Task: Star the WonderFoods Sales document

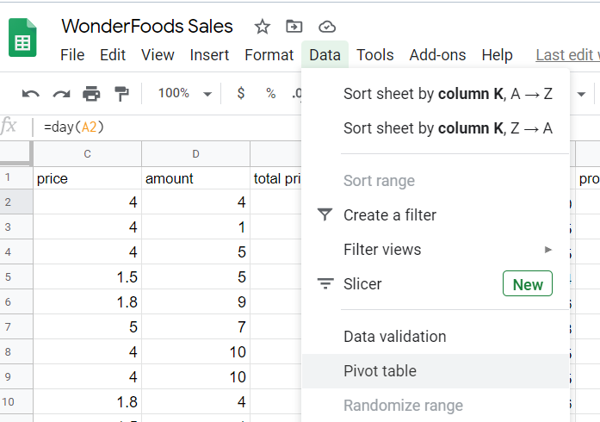Action: pyautogui.click(x=263, y=27)
